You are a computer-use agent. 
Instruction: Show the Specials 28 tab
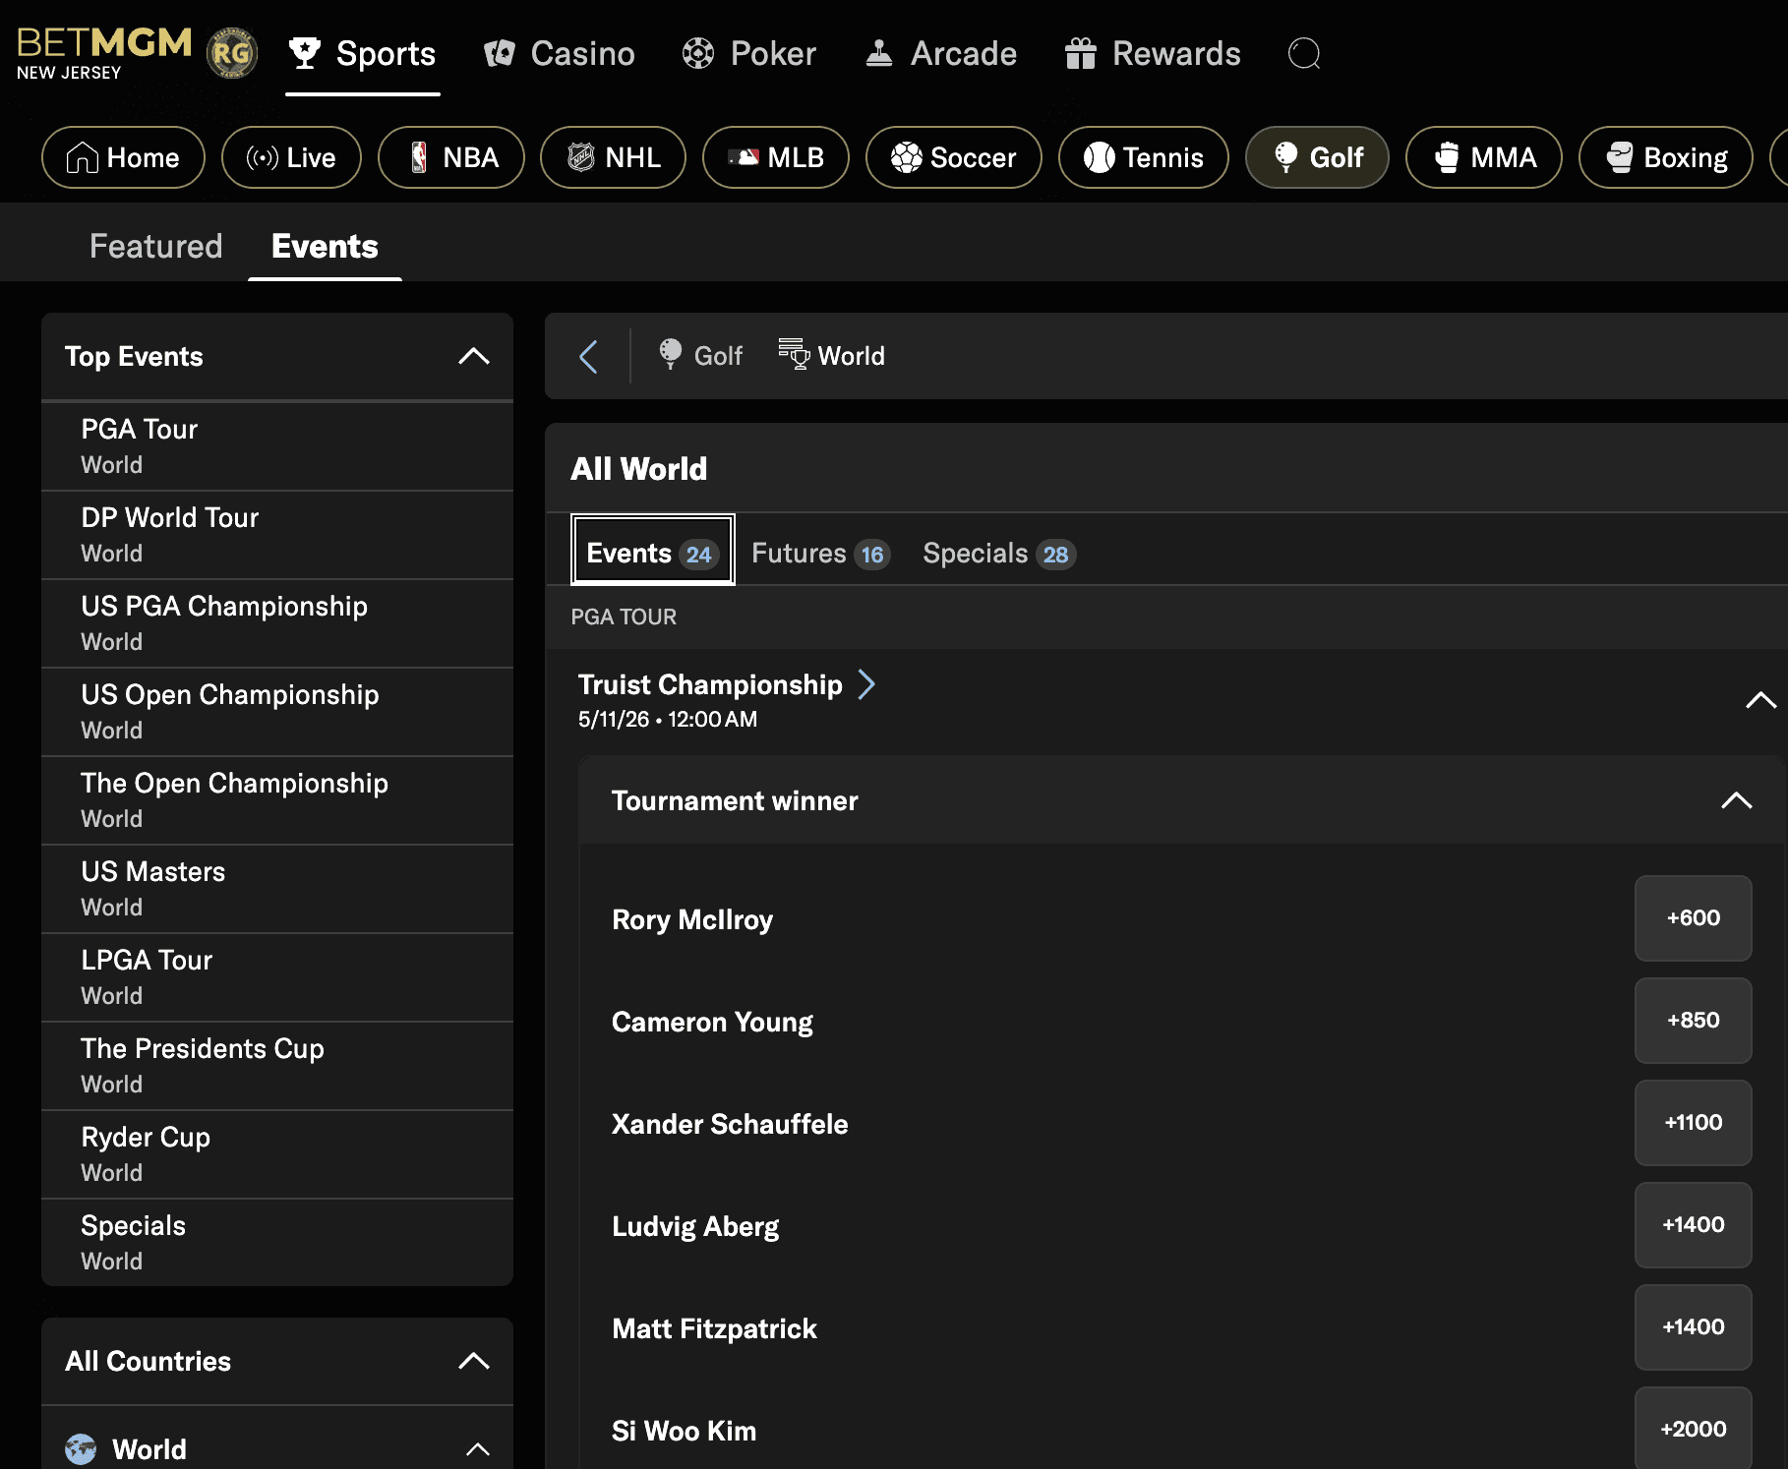click(999, 554)
